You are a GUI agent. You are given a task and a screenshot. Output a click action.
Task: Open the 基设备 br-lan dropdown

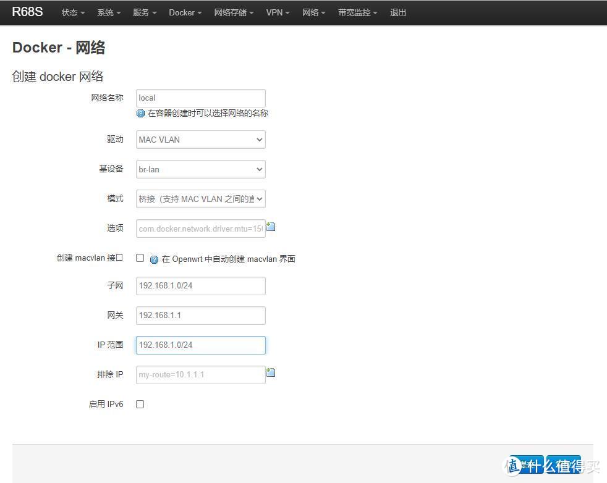click(200, 169)
